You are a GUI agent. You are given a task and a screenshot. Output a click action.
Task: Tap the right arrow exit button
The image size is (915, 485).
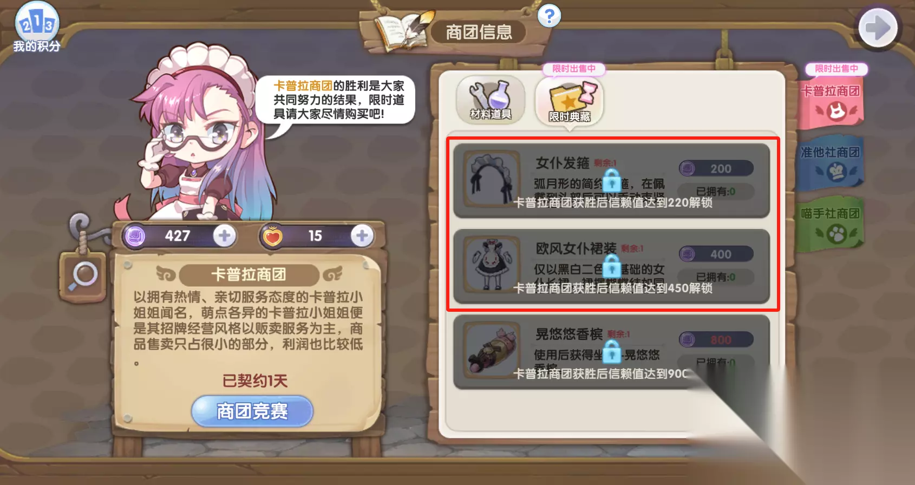click(878, 28)
